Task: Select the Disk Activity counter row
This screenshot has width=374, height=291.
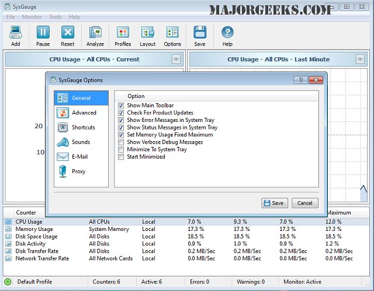Action: point(186,244)
